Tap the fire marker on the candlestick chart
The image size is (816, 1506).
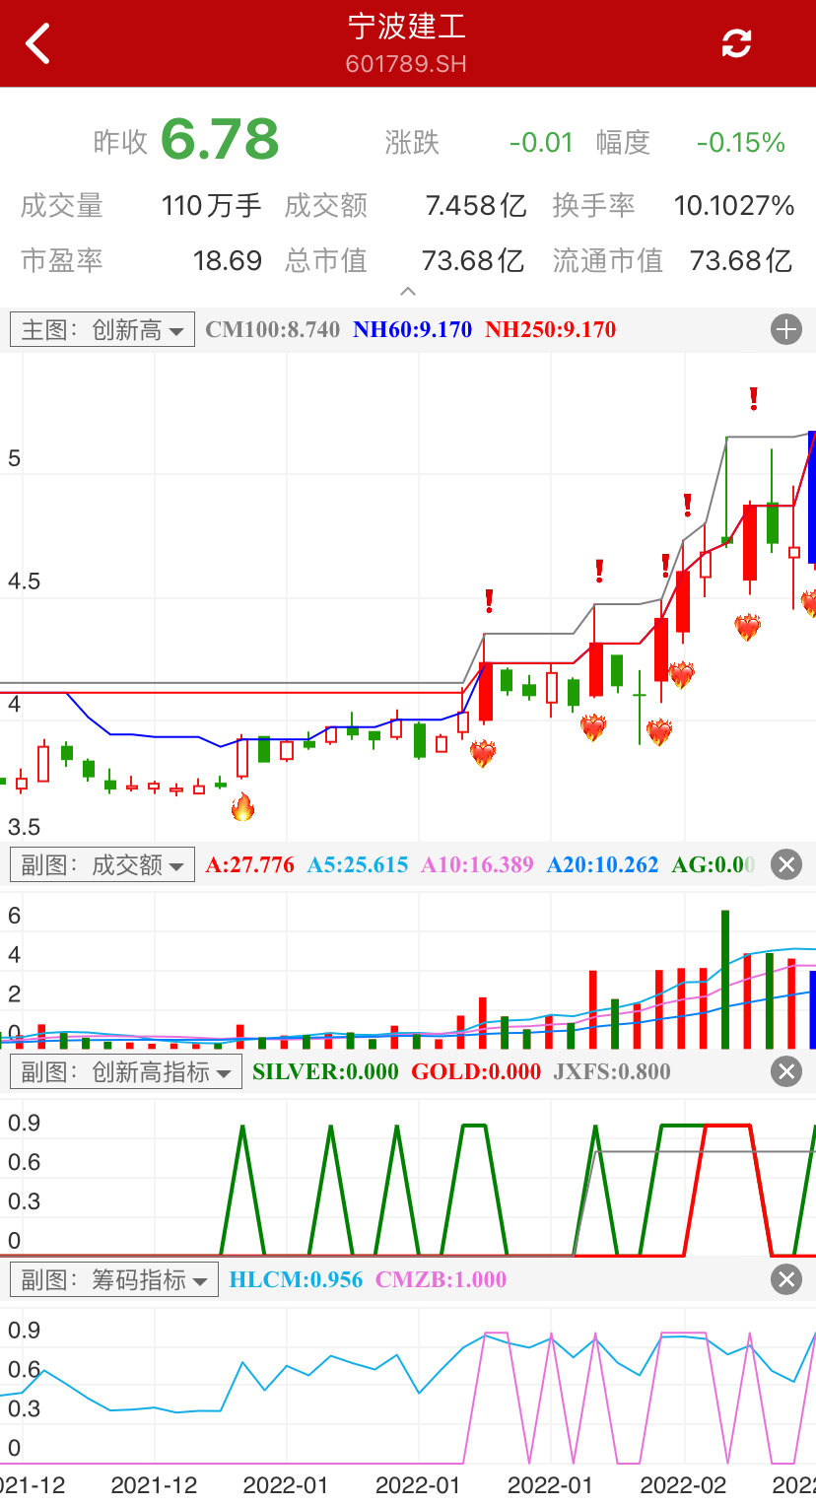(242, 808)
